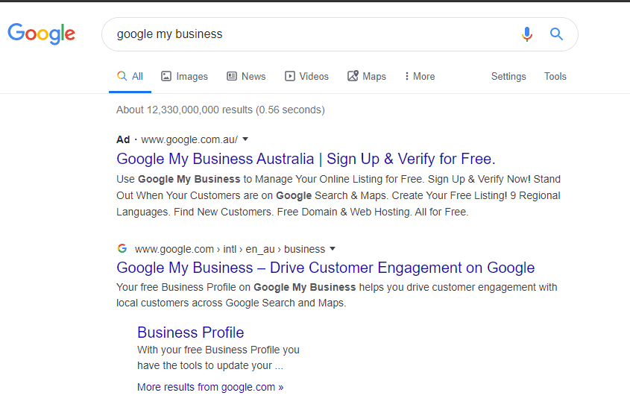The width and height of the screenshot is (630, 413).
Task: Open dropdown arrow next to business breadcrumb
Action: click(333, 249)
